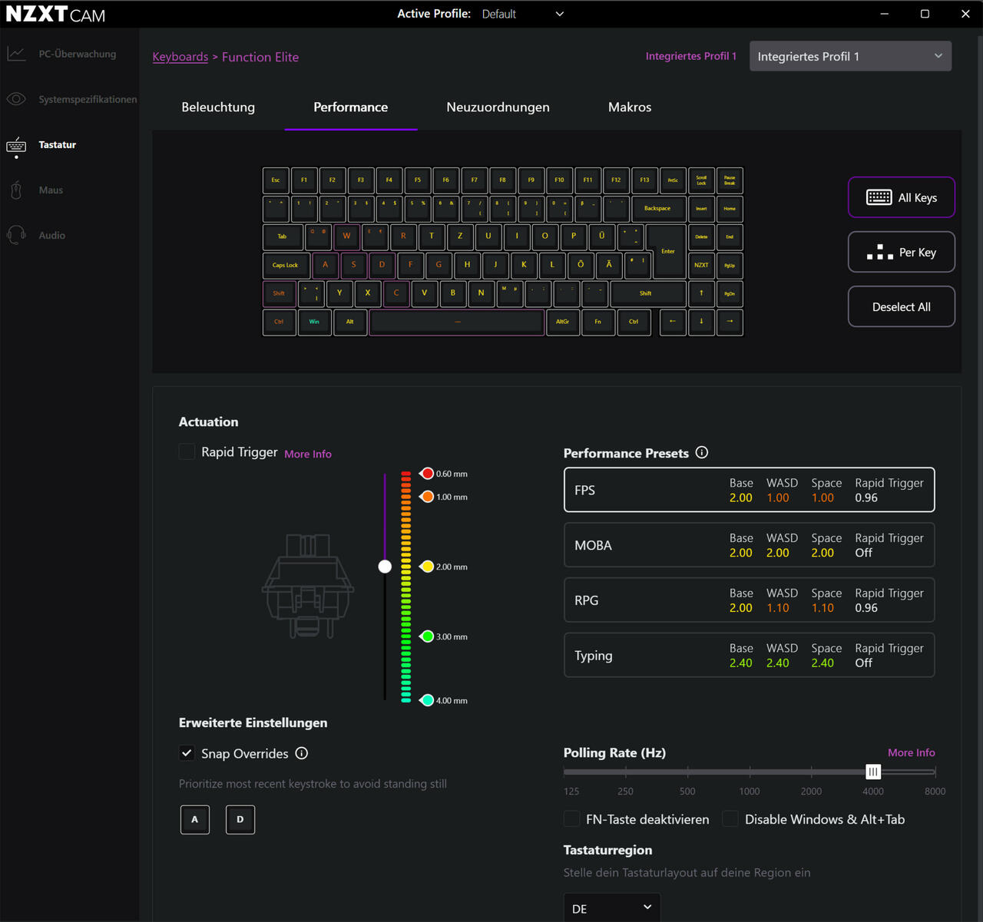Switch to the Beleuchtung tab
The image size is (983, 922).
[218, 107]
